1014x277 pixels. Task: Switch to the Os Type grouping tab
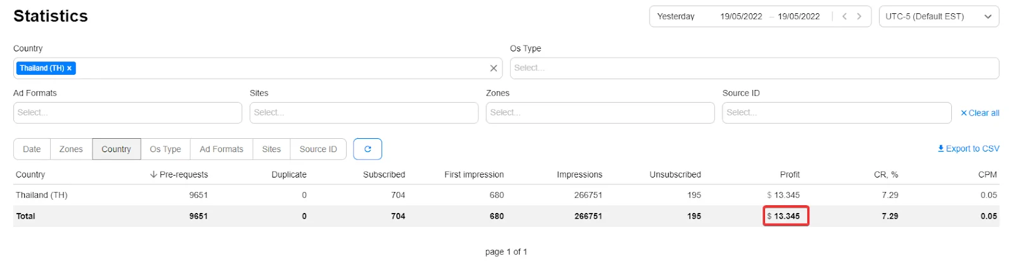(165, 149)
